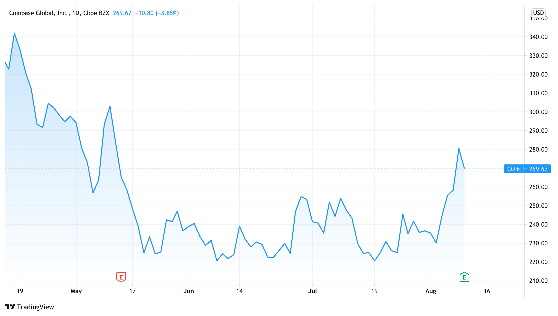The image size is (558, 316).
Task: Click the 14 date label on time axis
Action: click(x=239, y=291)
